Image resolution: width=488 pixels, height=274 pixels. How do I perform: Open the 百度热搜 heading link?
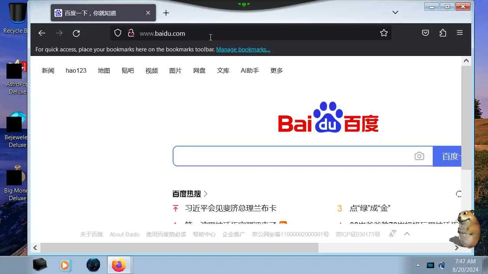186,194
